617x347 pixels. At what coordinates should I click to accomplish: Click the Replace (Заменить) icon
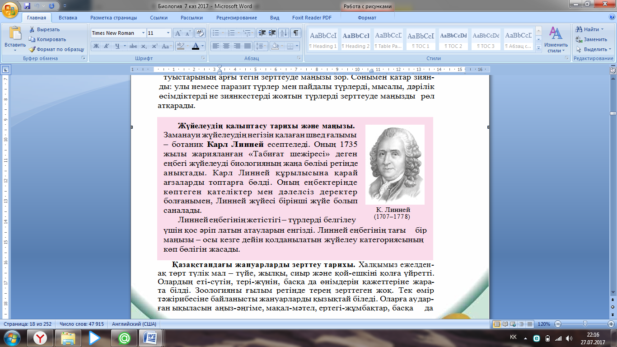(579, 39)
